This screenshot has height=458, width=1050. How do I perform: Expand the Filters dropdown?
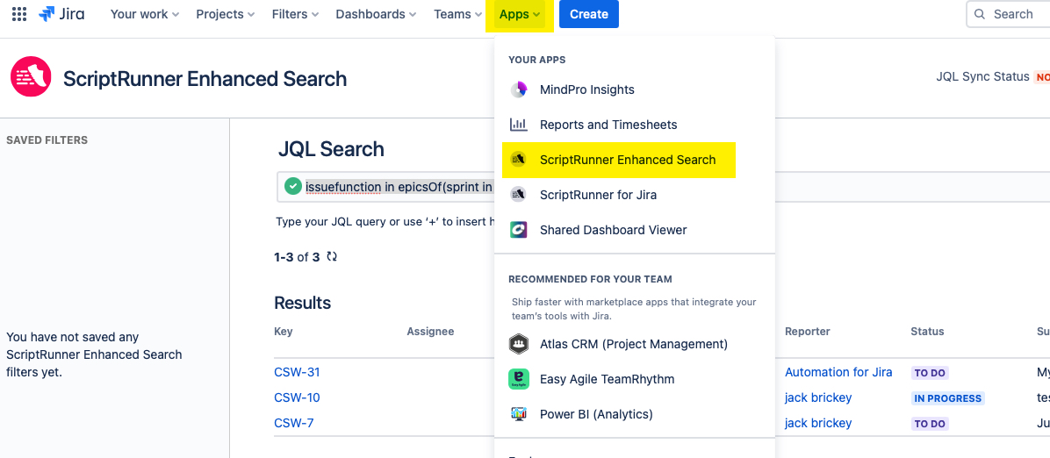point(295,14)
